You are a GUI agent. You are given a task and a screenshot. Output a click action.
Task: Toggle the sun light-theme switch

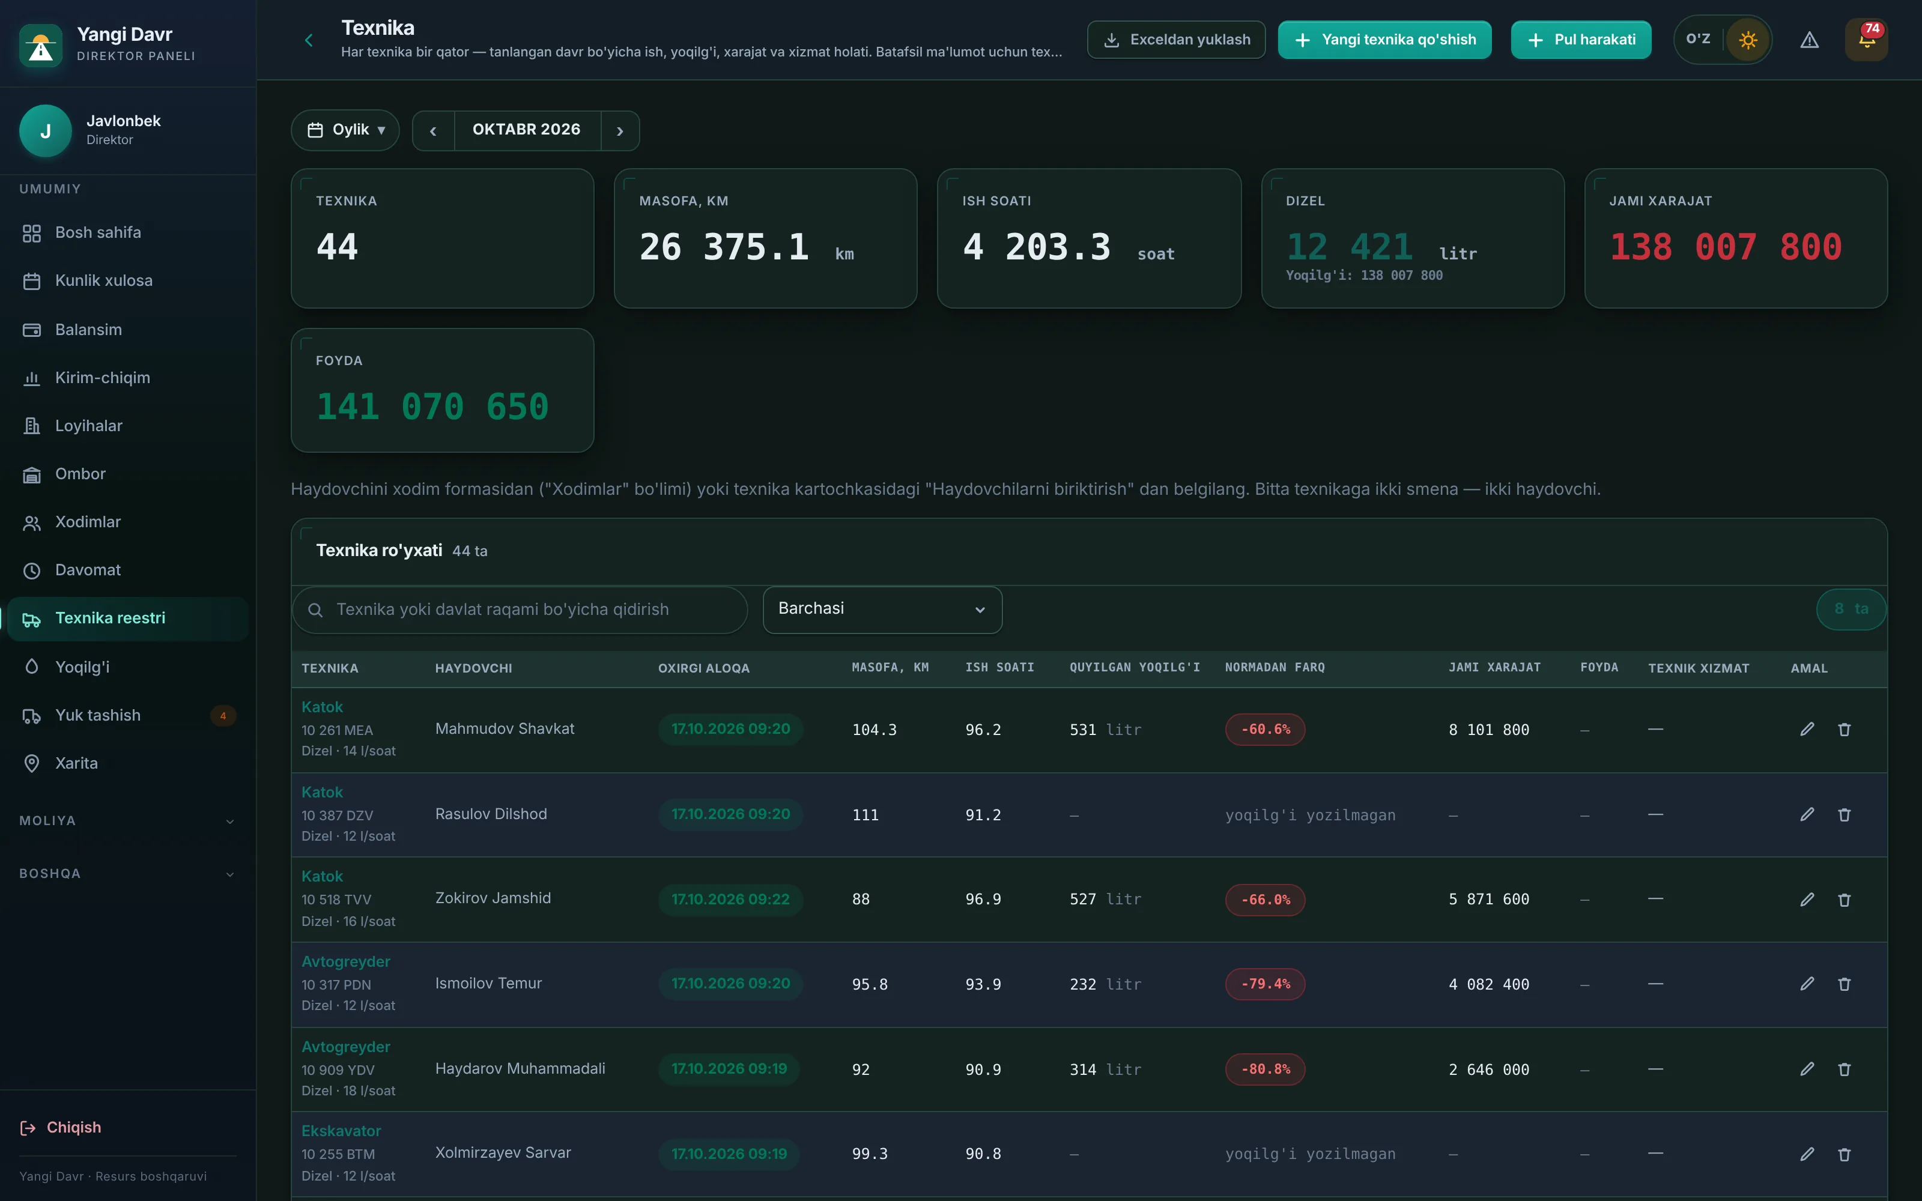1747,40
